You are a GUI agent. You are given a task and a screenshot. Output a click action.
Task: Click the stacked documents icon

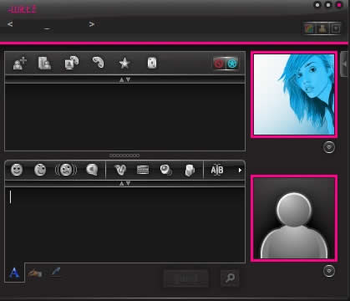[190, 170]
